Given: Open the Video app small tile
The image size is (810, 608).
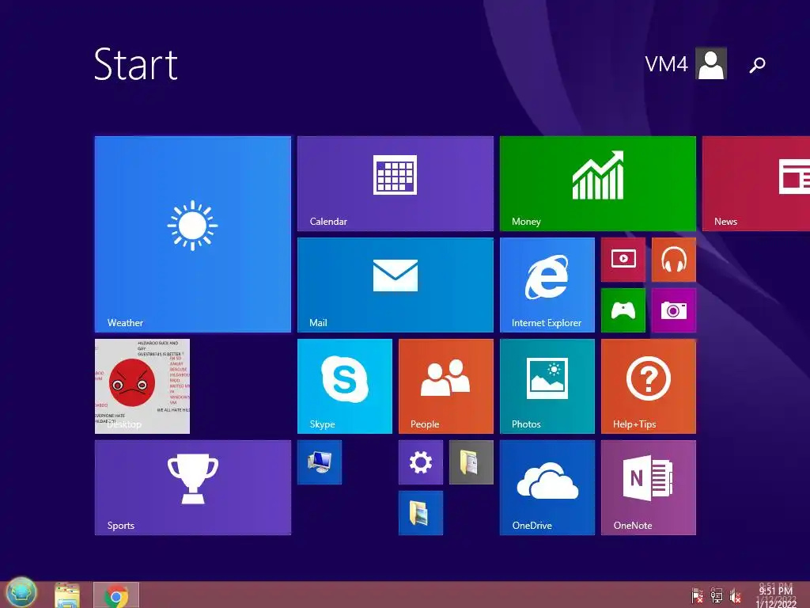Looking at the screenshot, I should (623, 260).
